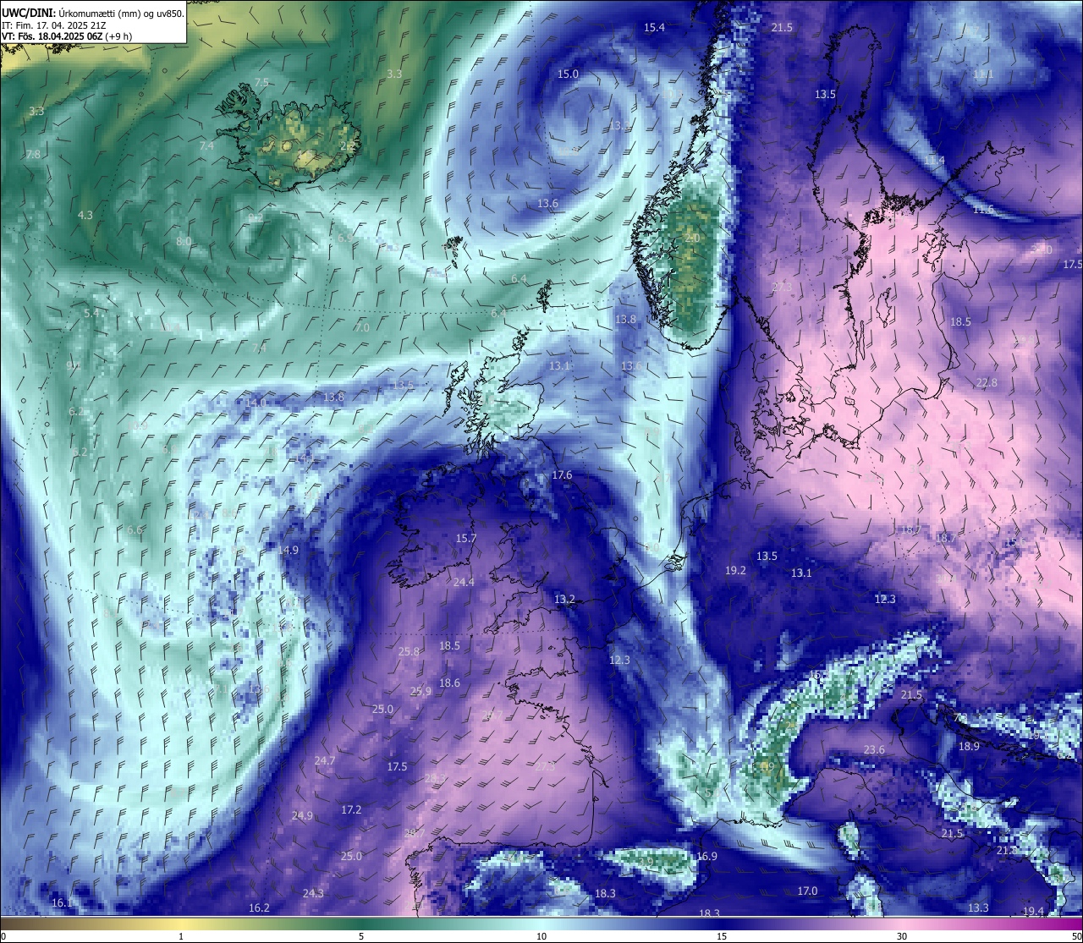Click the map value 18.9
Image resolution: width=1083 pixels, height=943 pixels.
point(969,747)
